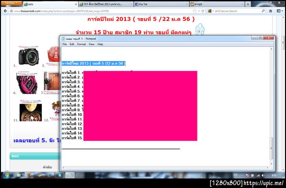Maximize the Notepad window

tap(260, 38)
